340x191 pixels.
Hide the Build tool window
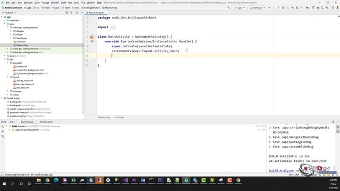pos(338,121)
